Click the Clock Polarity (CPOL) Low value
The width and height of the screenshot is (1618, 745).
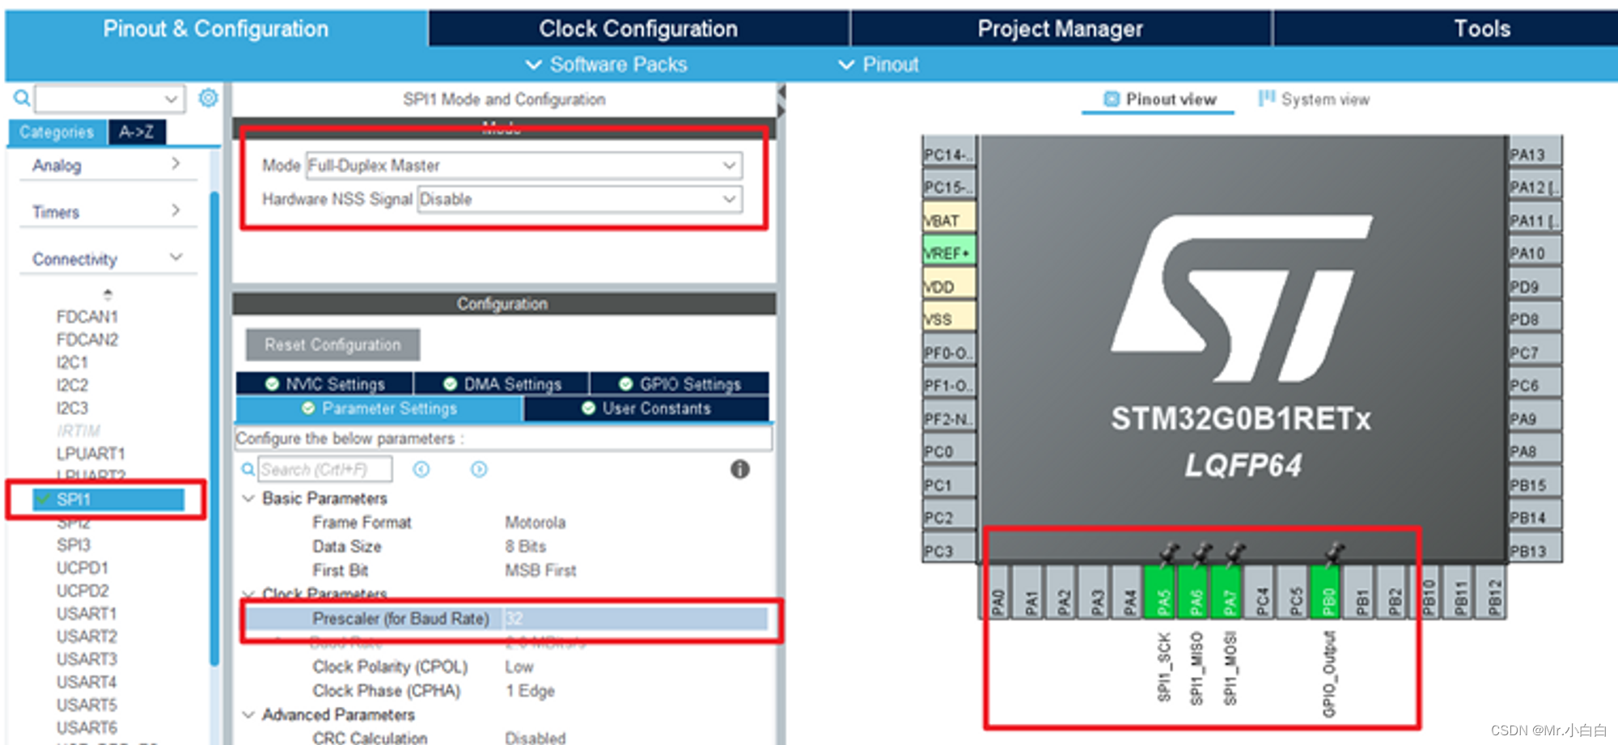point(519,667)
